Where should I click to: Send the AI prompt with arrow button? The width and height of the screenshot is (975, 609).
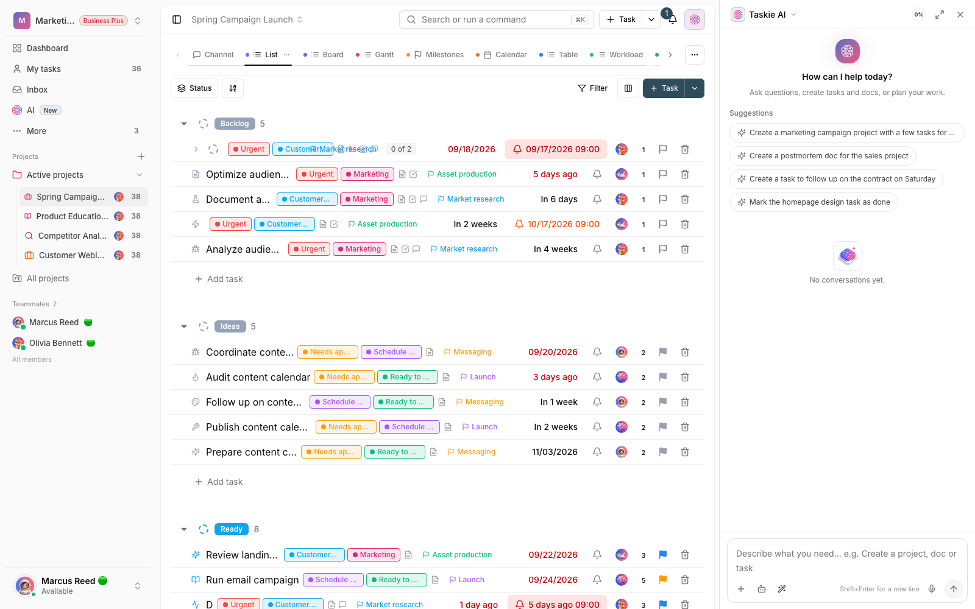(954, 589)
